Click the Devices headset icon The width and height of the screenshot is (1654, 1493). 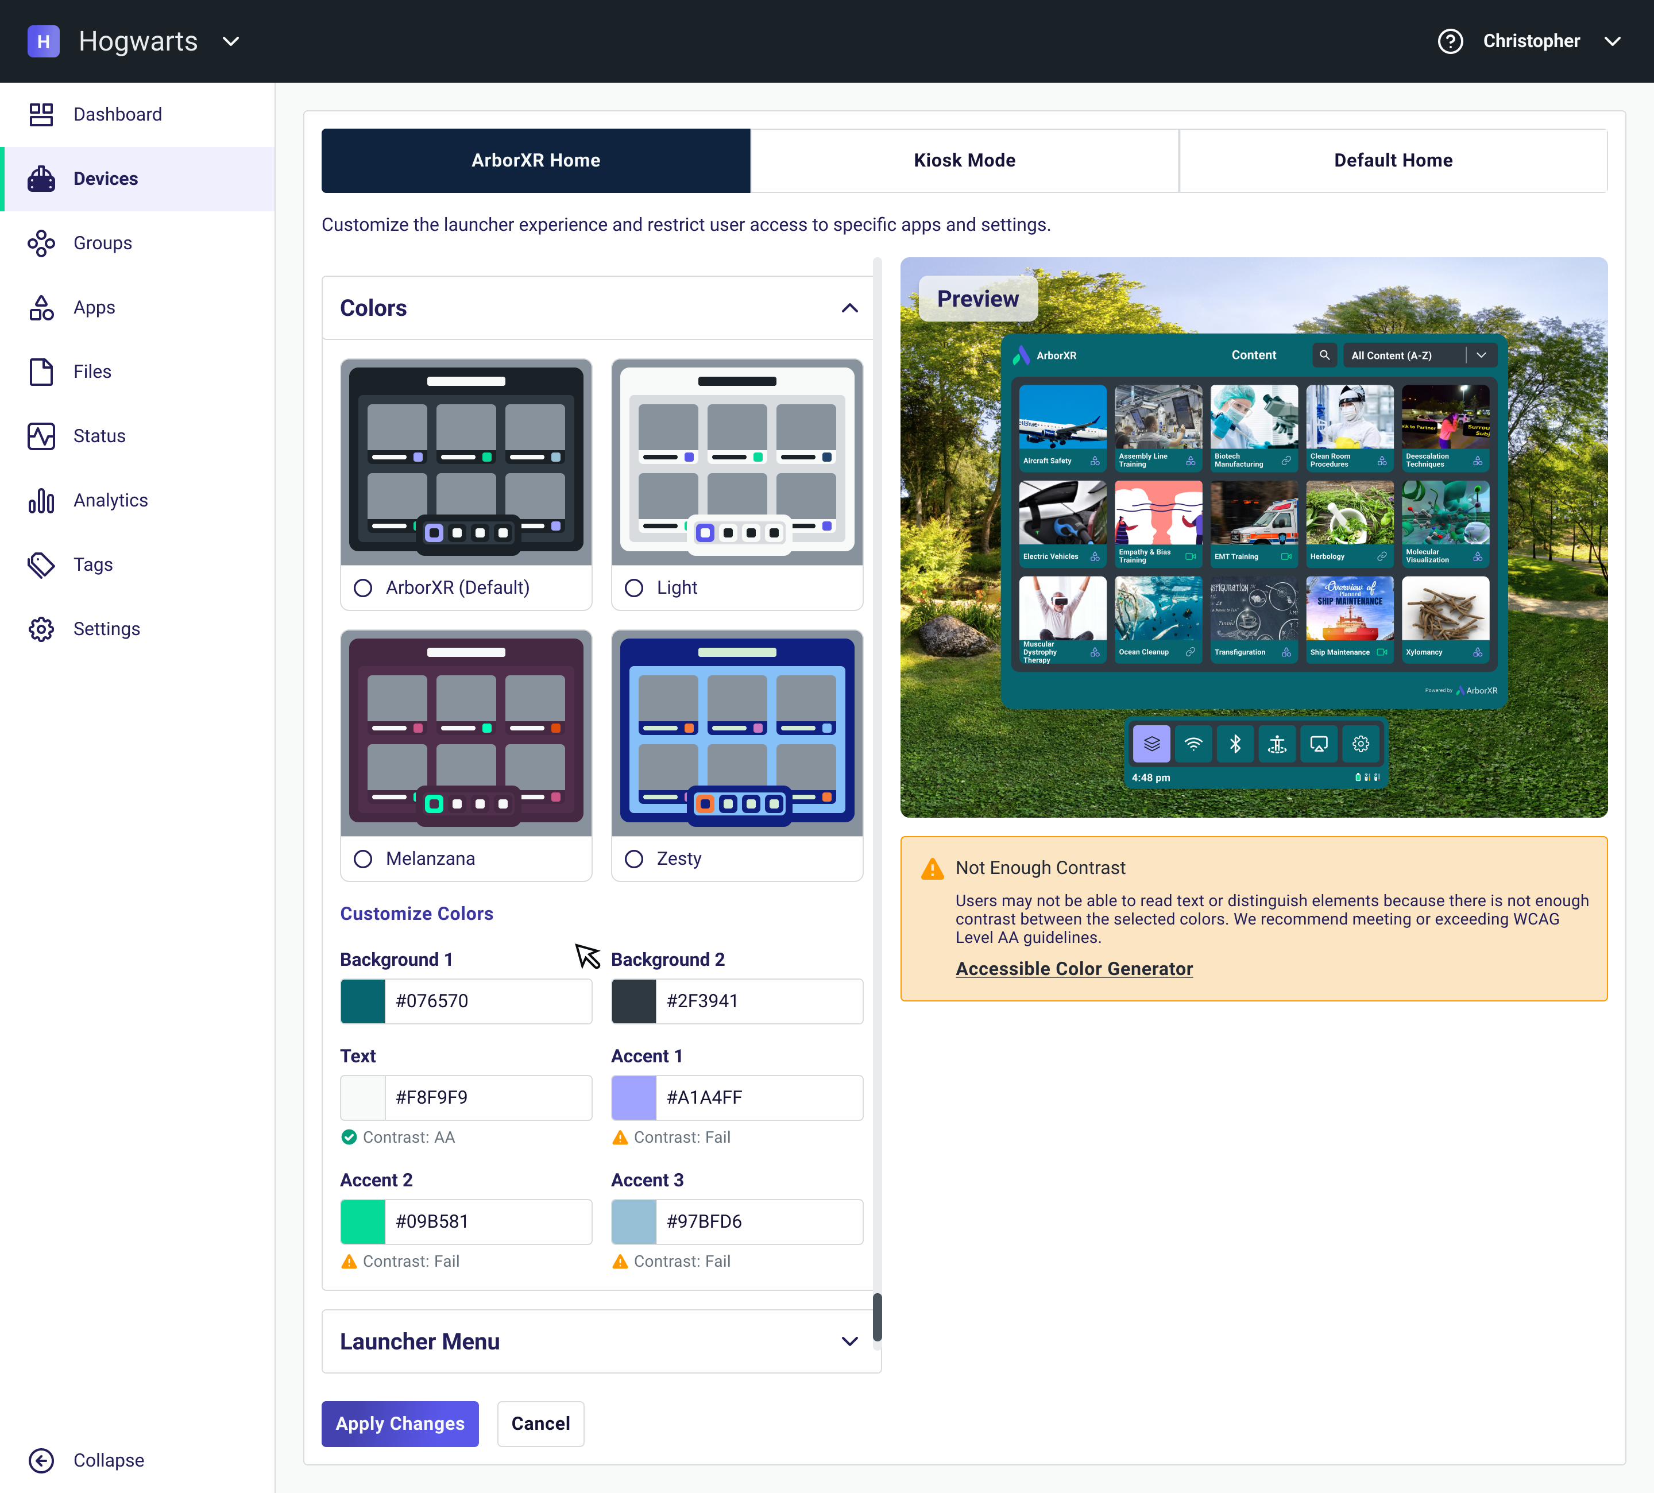(41, 179)
